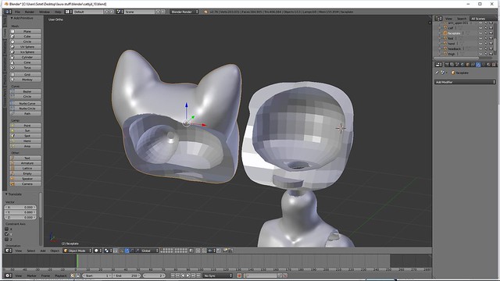The height and width of the screenshot is (281, 500).
Task: Add a Spot lamp
Action: [x=26, y=136]
